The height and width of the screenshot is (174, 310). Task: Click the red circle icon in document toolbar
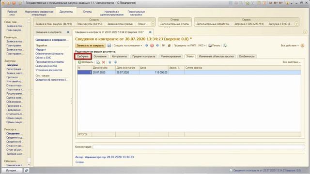pyautogui.click(x=152, y=45)
